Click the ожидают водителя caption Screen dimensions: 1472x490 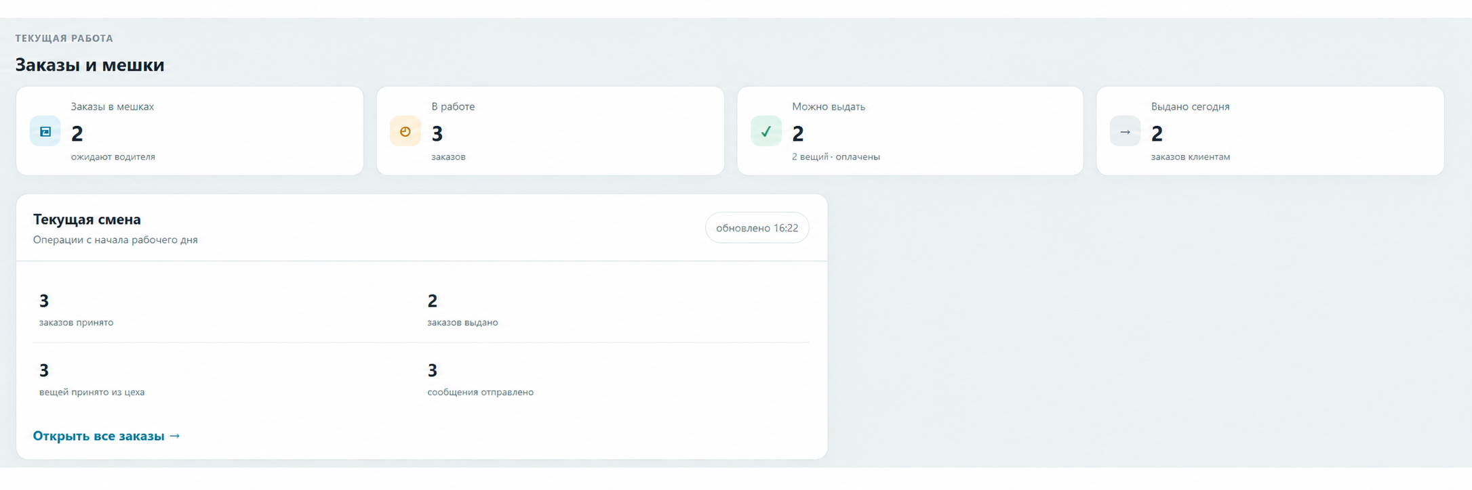tap(113, 157)
